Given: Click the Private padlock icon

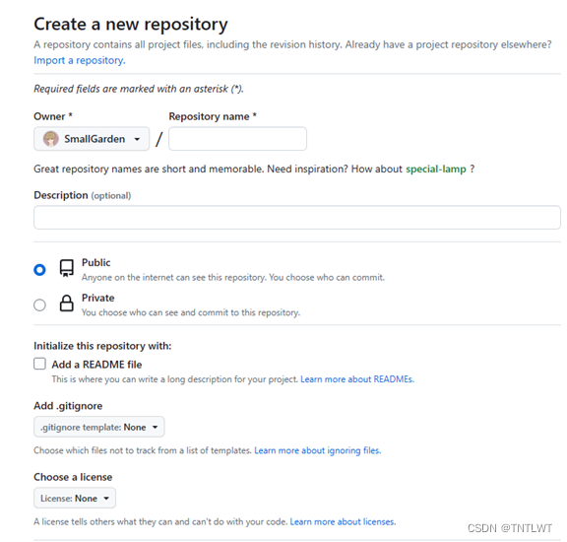Looking at the screenshot, I should [x=67, y=304].
